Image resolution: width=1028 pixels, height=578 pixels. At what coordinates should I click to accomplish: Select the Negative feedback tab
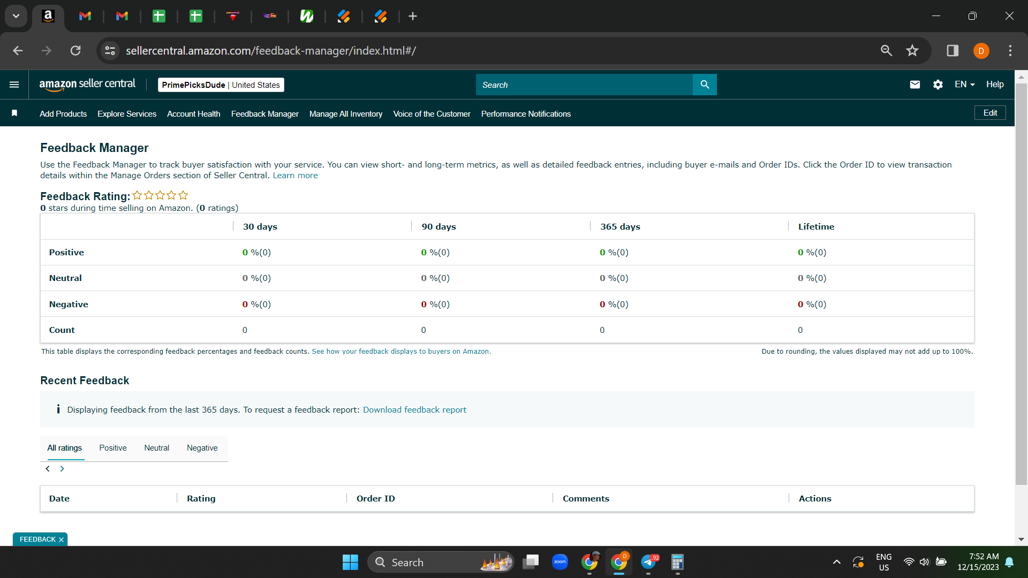pos(202,448)
